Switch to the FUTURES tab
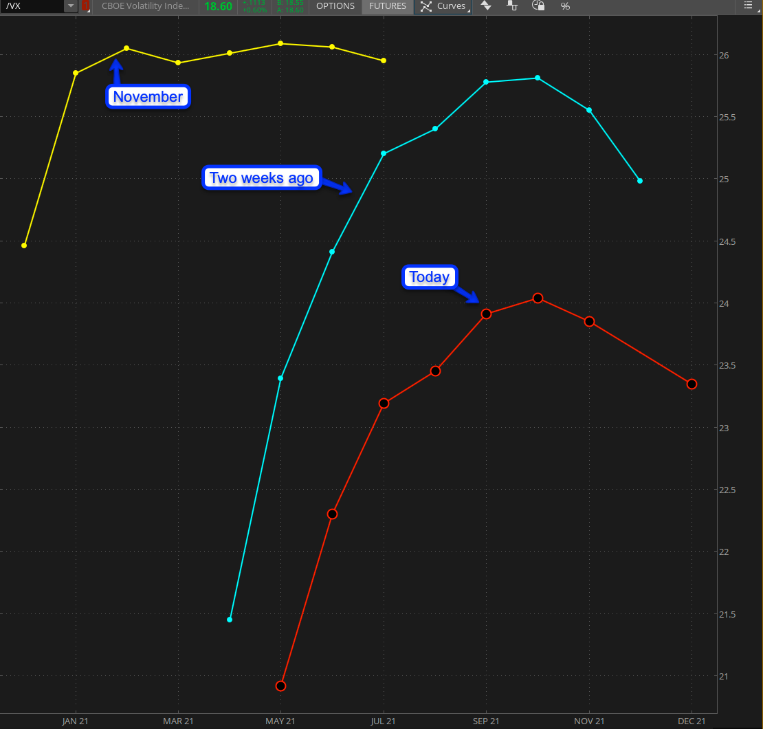763x729 pixels. coord(387,6)
